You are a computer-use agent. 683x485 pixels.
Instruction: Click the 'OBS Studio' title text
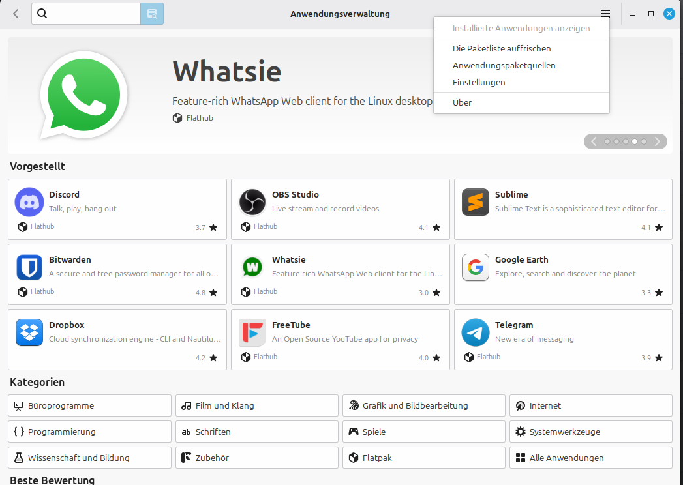pos(296,195)
